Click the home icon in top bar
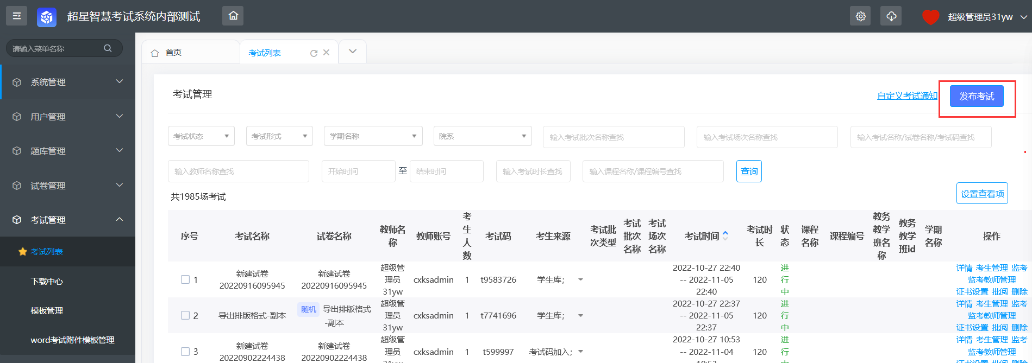 pyautogui.click(x=233, y=16)
